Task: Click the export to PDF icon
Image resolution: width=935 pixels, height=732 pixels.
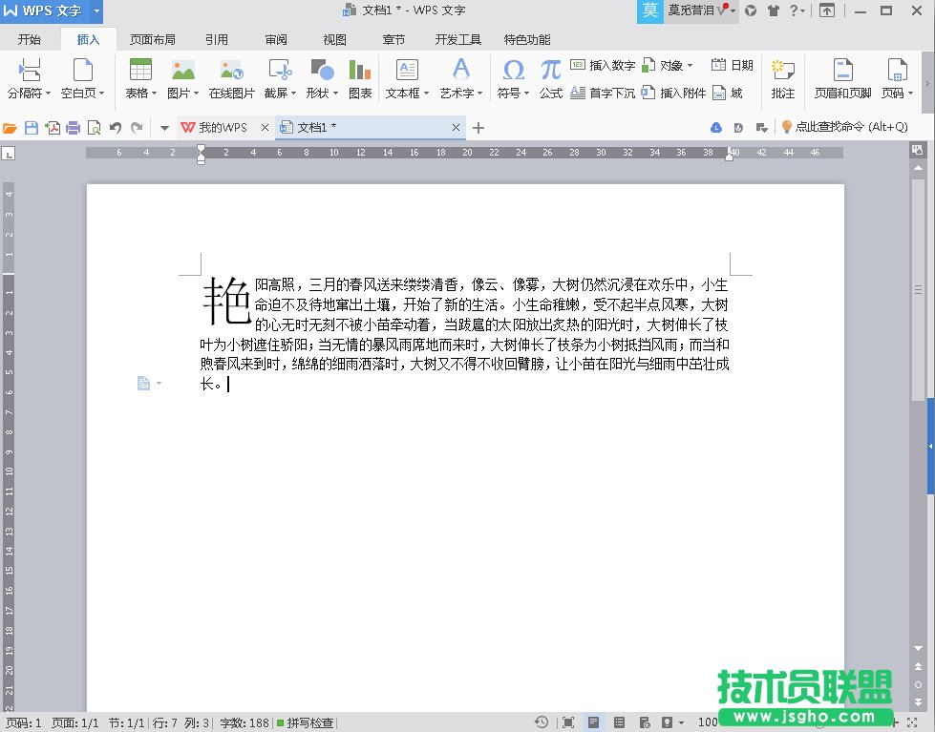Action: click(53, 128)
